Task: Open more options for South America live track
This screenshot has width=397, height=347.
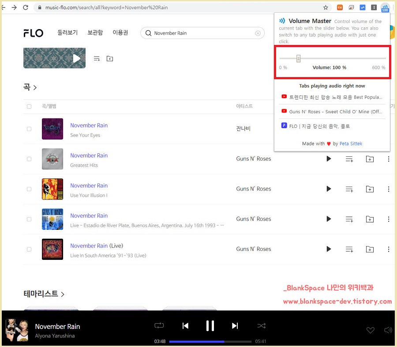Action: tap(388, 249)
